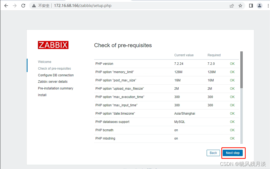
Task: Select Install step in sidebar
Action: click(42, 95)
